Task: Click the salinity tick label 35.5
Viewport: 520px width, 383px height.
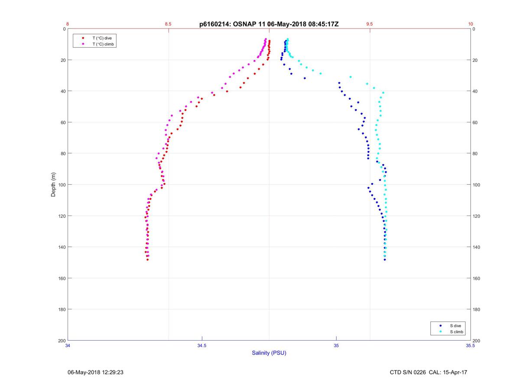Action: click(471, 345)
